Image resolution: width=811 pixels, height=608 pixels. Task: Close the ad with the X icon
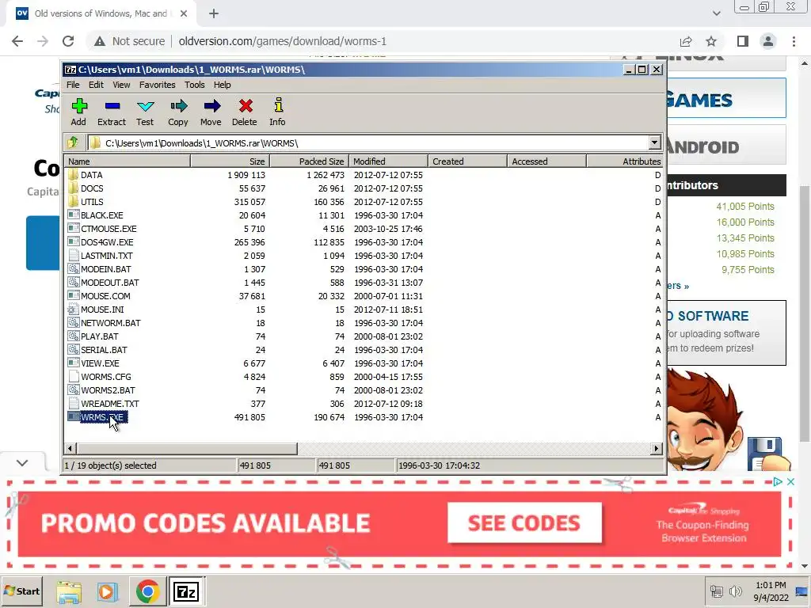click(x=790, y=482)
